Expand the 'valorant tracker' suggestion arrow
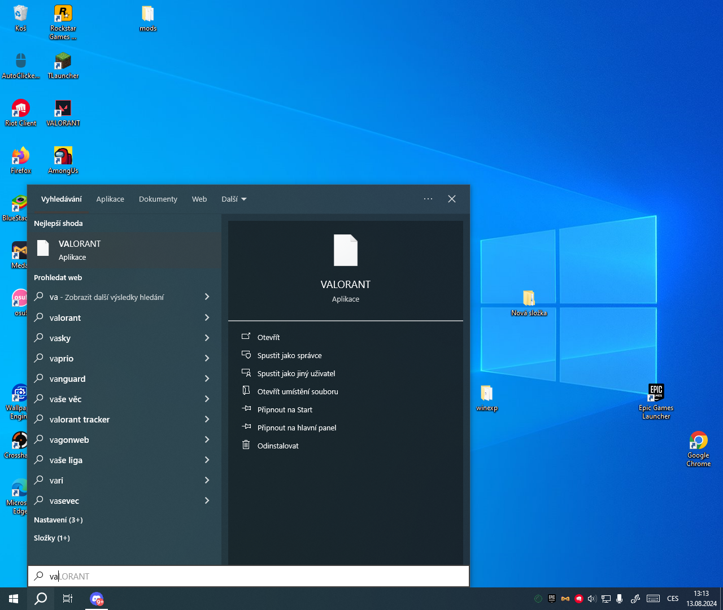 tap(207, 419)
